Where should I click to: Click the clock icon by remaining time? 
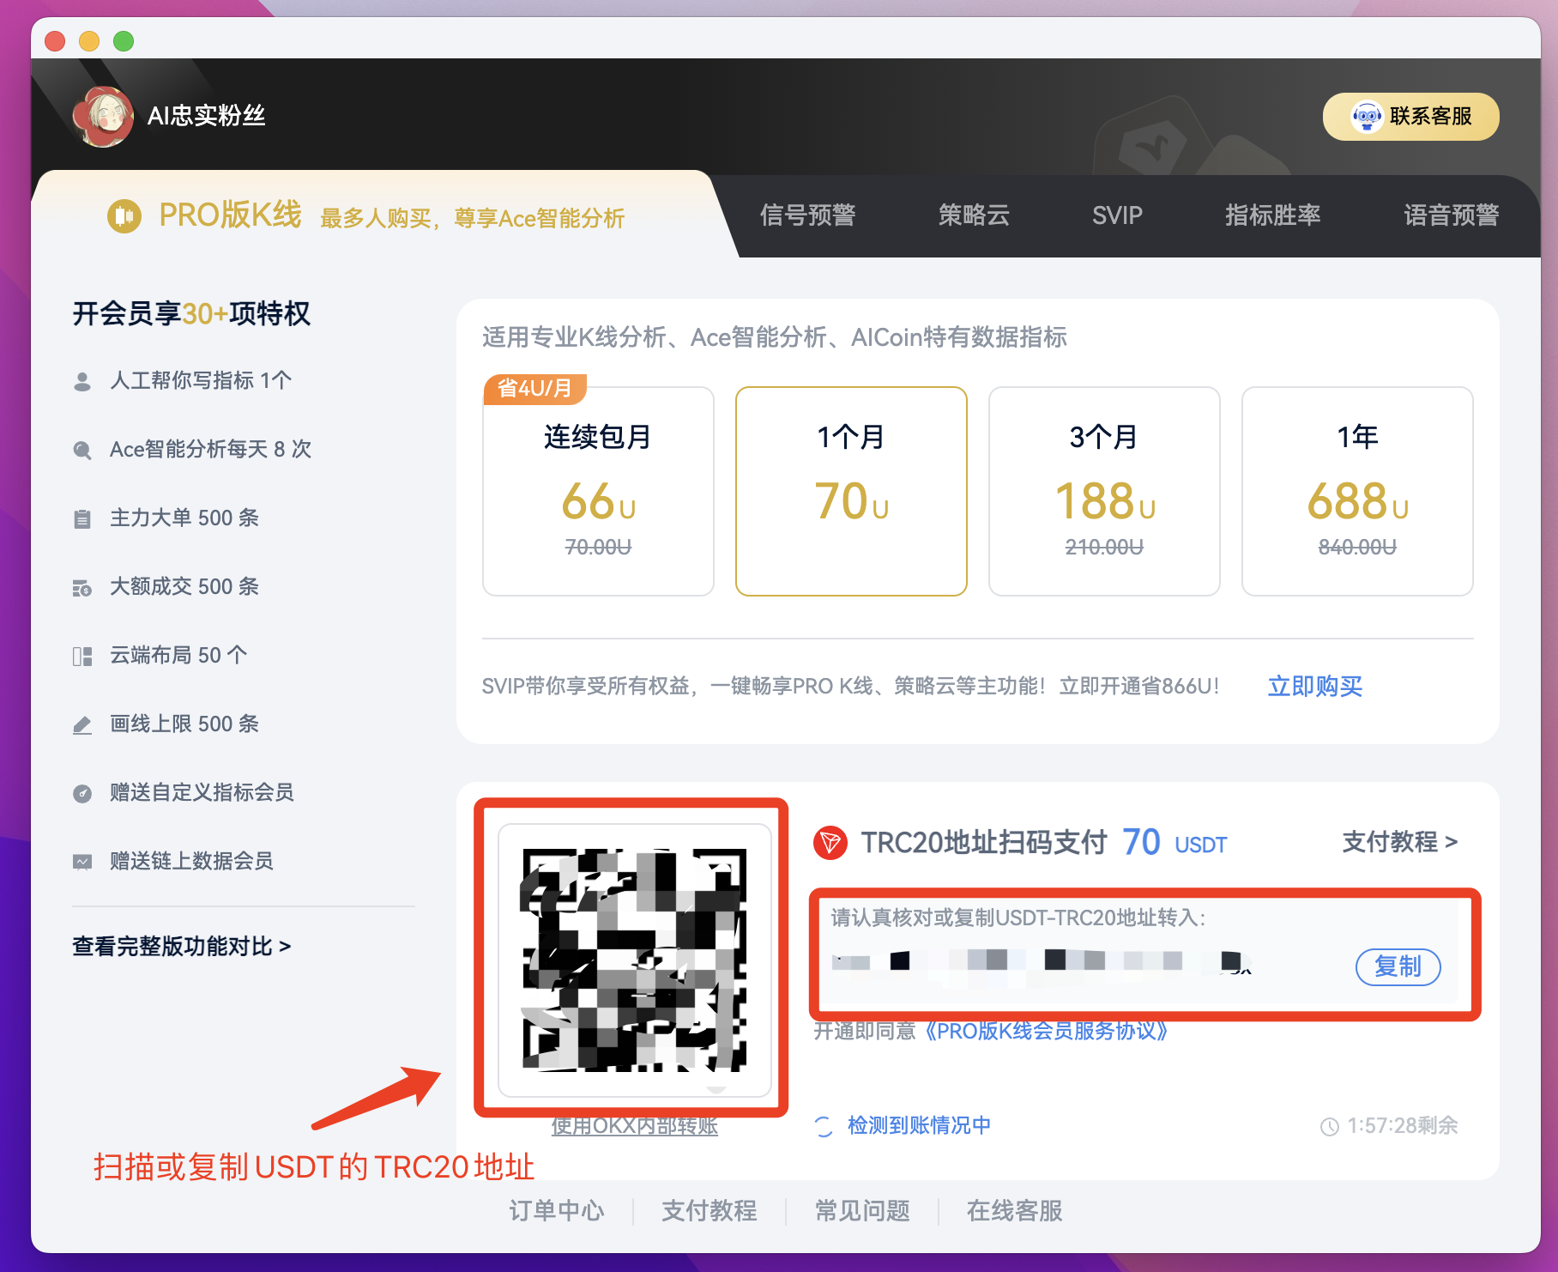pyautogui.click(x=1329, y=1126)
